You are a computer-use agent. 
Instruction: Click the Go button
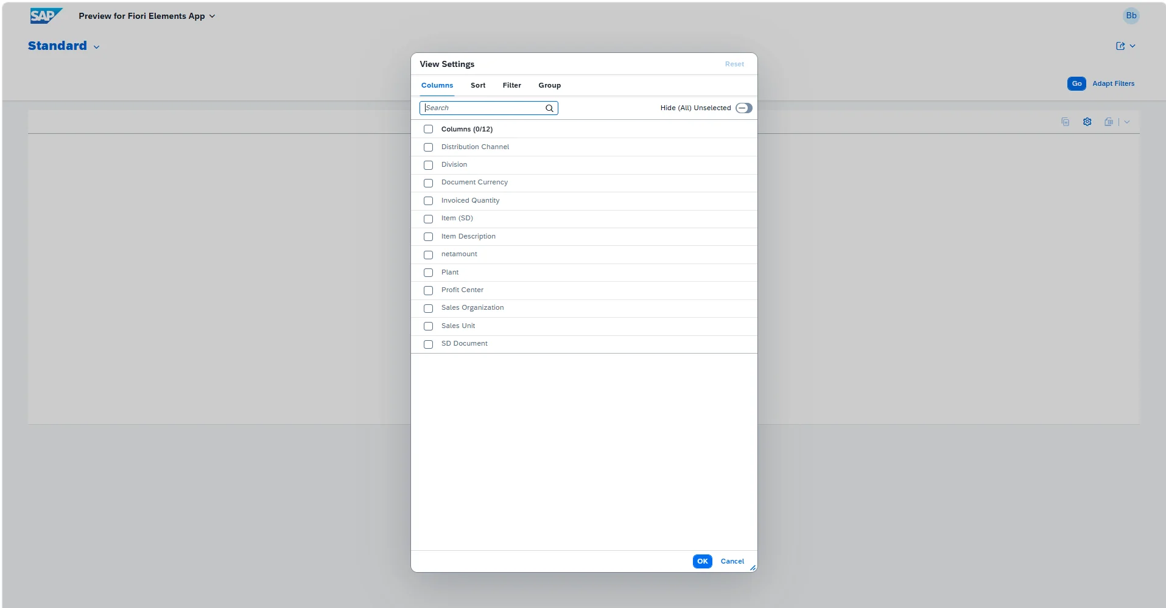point(1076,84)
